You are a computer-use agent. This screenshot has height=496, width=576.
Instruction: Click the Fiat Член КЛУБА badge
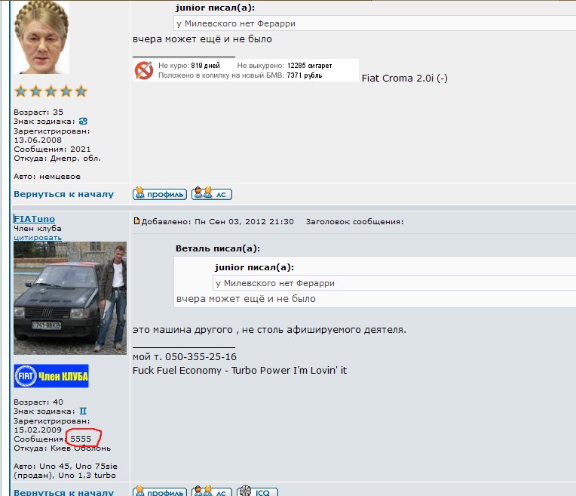click(51, 375)
